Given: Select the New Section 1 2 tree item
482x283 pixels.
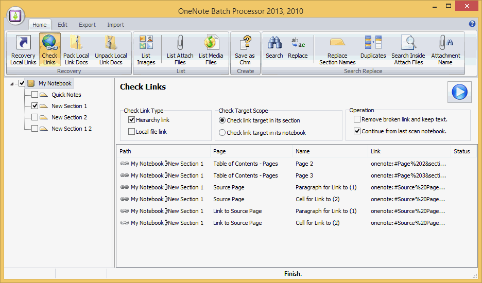Looking at the screenshot, I should tap(72, 129).
